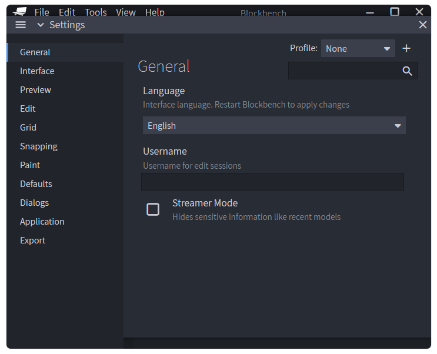Open the Help menu

click(155, 12)
